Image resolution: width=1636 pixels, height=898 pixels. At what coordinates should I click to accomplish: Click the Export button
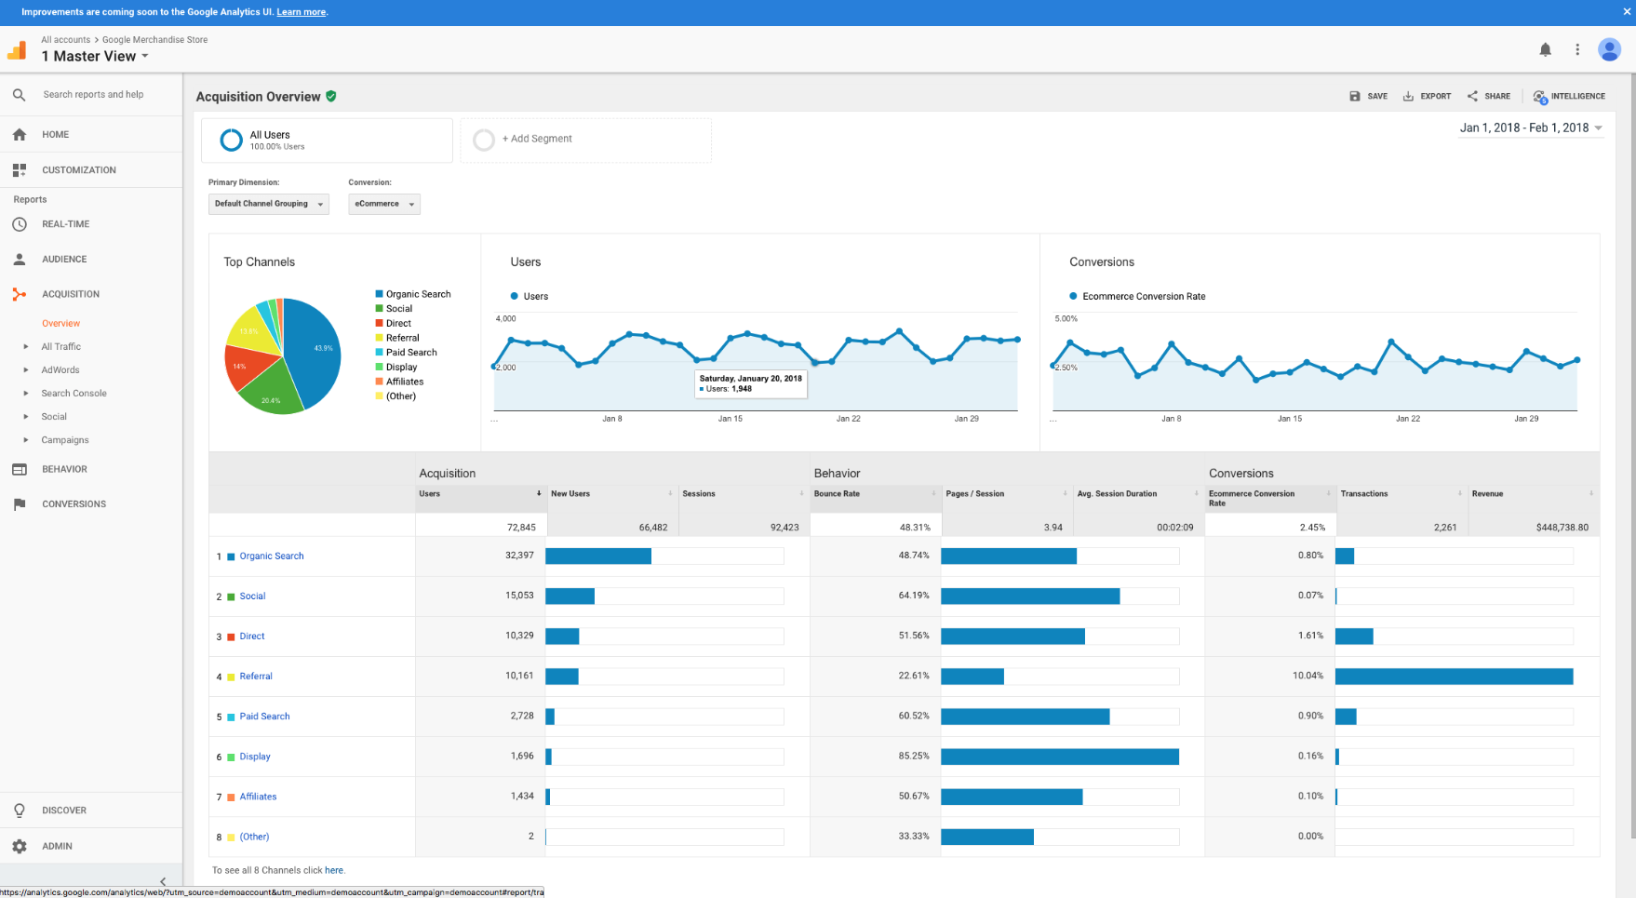click(x=1428, y=96)
